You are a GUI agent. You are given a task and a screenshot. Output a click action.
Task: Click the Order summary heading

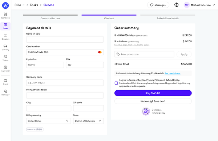pyautogui.click(x=126, y=28)
